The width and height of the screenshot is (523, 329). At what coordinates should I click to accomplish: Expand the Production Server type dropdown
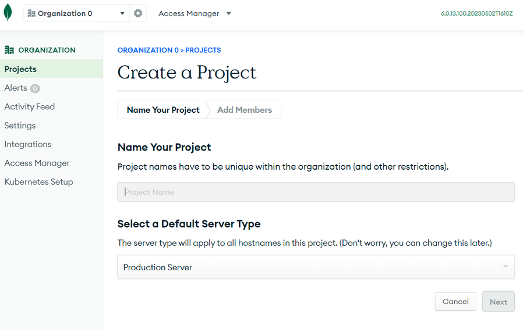pos(316,267)
